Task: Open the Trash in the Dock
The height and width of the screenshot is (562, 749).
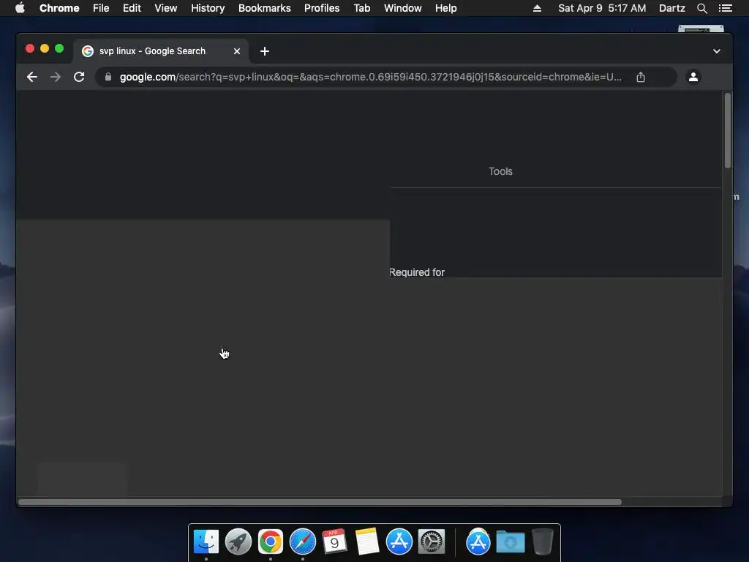Action: pyautogui.click(x=543, y=542)
